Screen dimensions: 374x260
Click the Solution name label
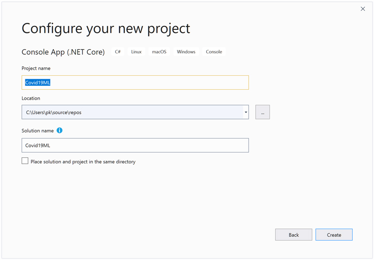pyautogui.click(x=37, y=130)
